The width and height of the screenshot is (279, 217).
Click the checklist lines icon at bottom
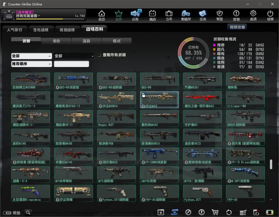(243, 212)
